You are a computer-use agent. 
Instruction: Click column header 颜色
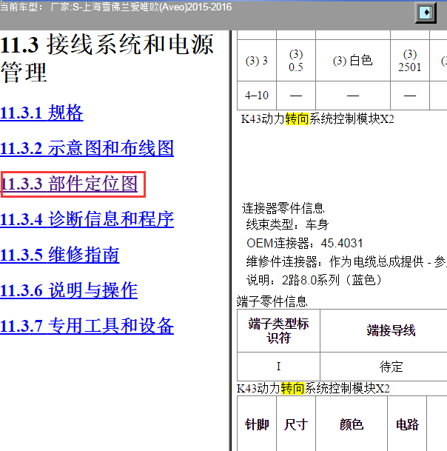(x=352, y=424)
